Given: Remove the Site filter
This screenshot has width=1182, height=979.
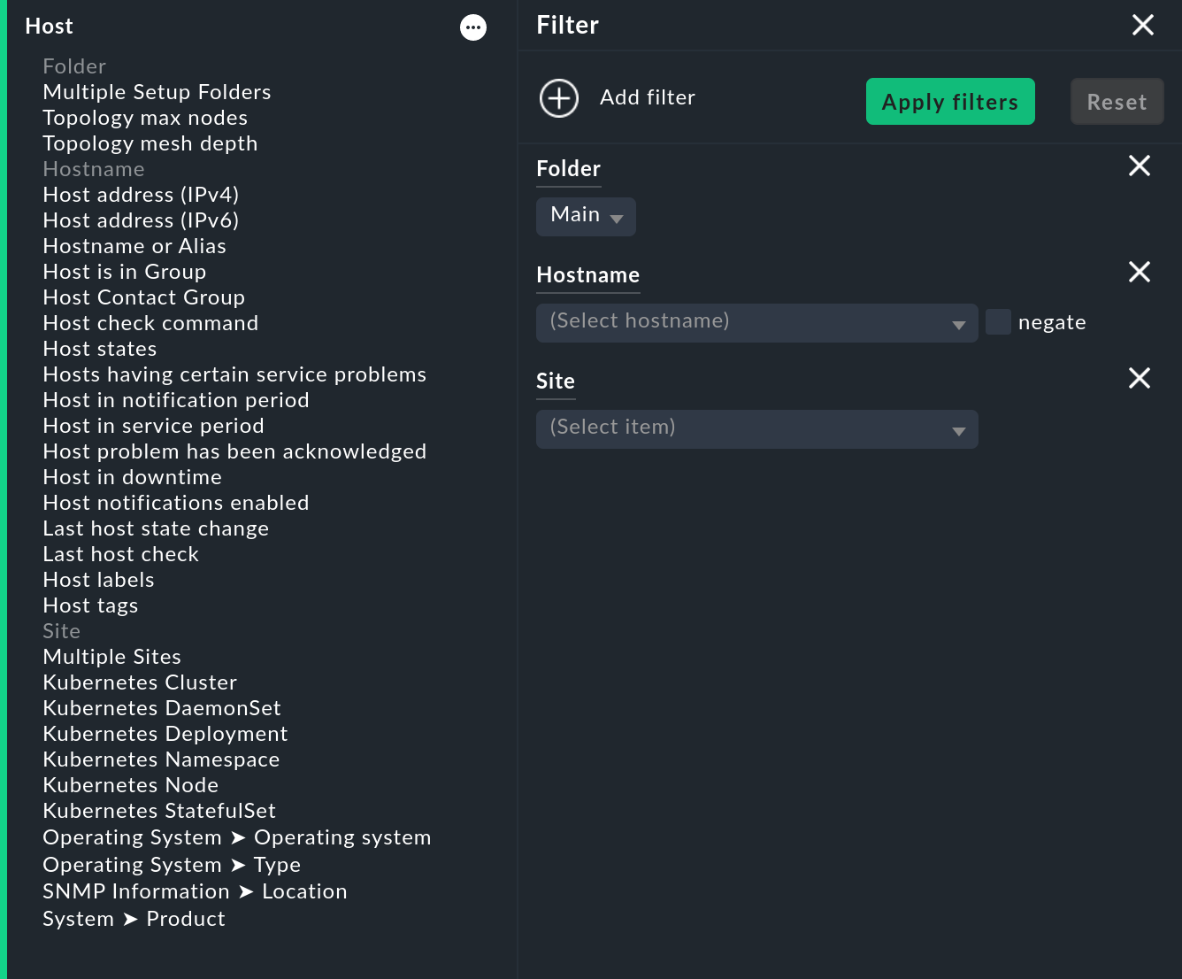Looking at the screenshot, I should 1140,378.
